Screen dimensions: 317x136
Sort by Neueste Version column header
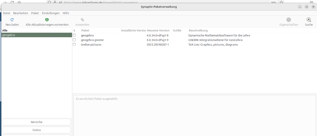click(x=158, y=30)
